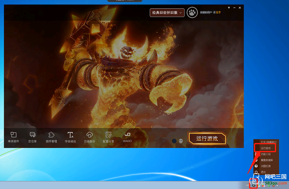Select 退出 in the tray menu

point(263,172)
